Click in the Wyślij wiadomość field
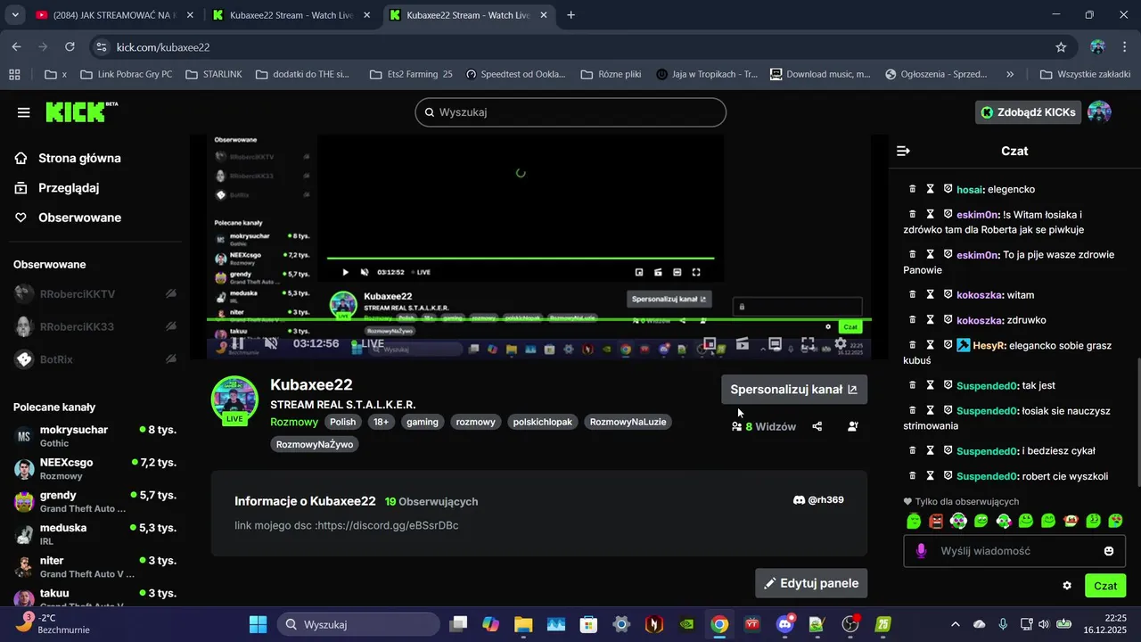This screenshot has height=642, width=1141. pyautogui.click(x=1016, y=551)
